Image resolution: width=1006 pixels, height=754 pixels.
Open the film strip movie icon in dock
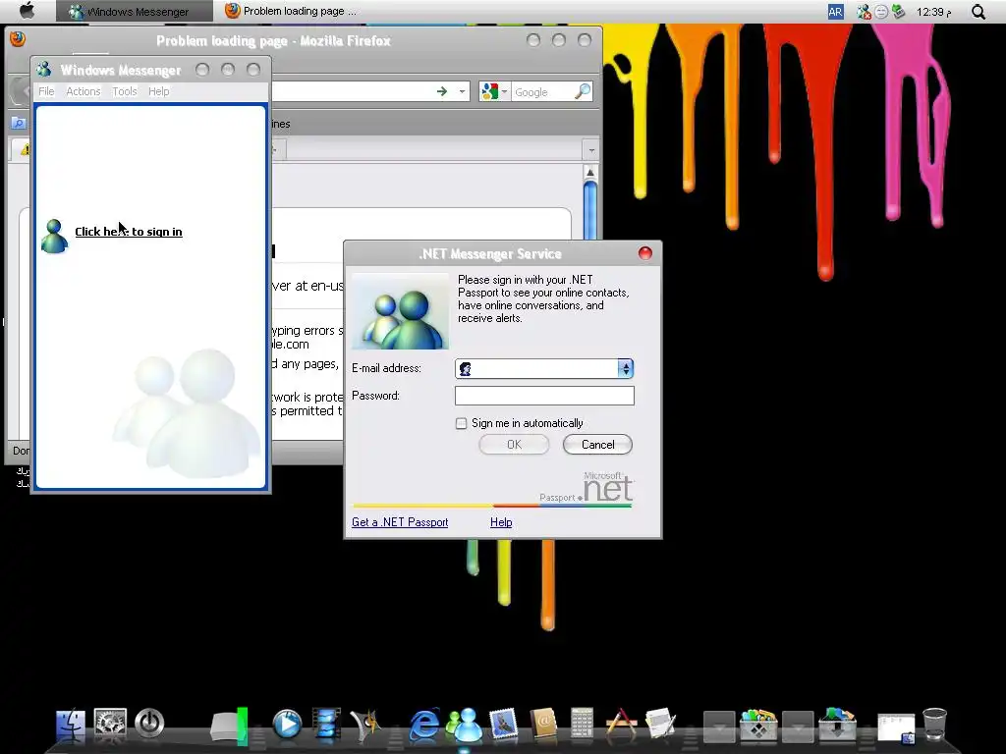coord(326,723)
